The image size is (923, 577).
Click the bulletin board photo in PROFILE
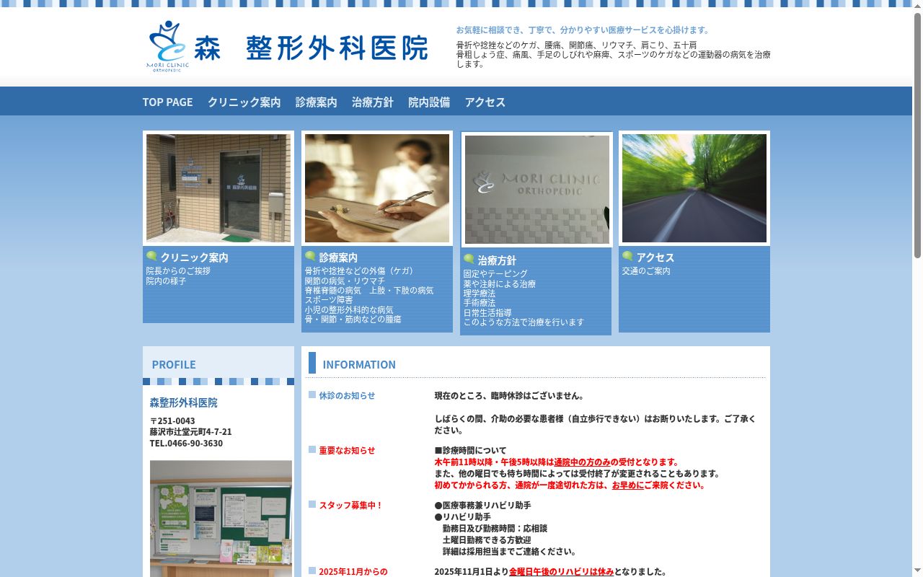(221, 519)
